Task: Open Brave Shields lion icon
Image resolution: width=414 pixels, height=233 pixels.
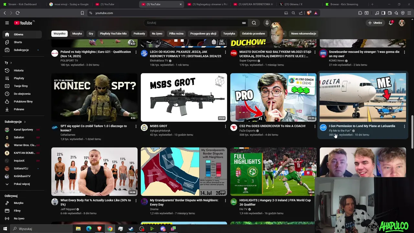Action: click(309, 13)
